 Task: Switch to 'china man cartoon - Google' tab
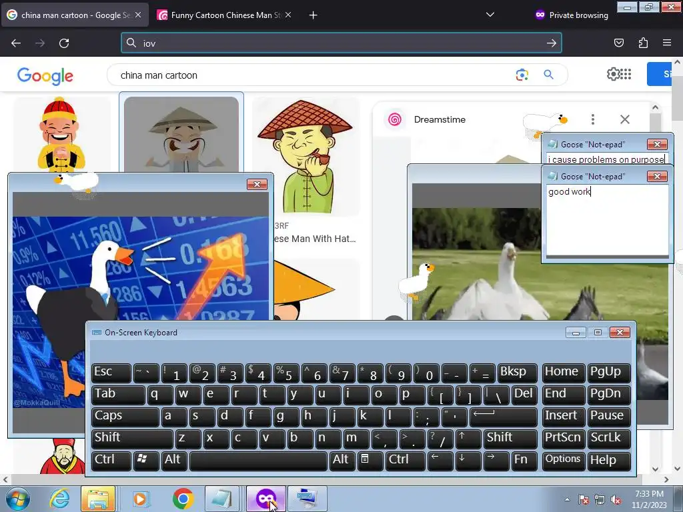pyautogui.click(x=75, y=15)
